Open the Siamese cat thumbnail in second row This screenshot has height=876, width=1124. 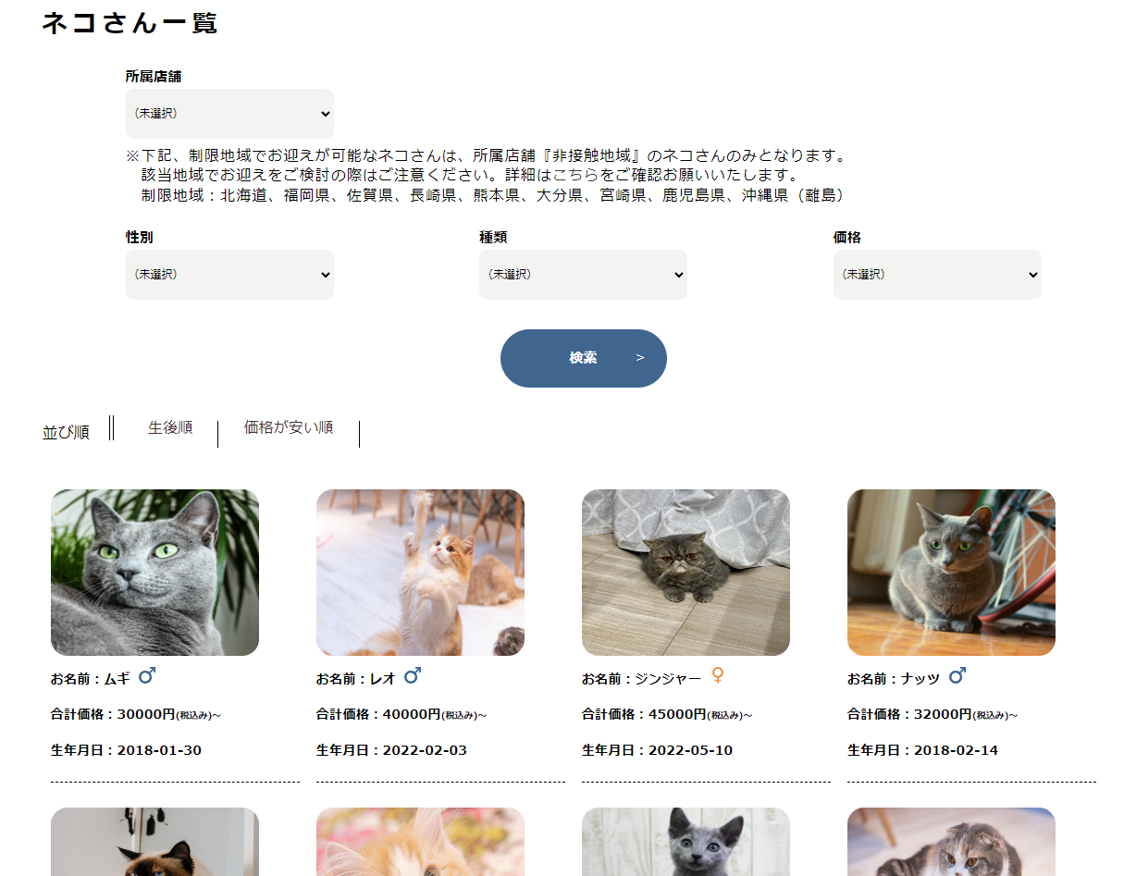pos(154,842)
